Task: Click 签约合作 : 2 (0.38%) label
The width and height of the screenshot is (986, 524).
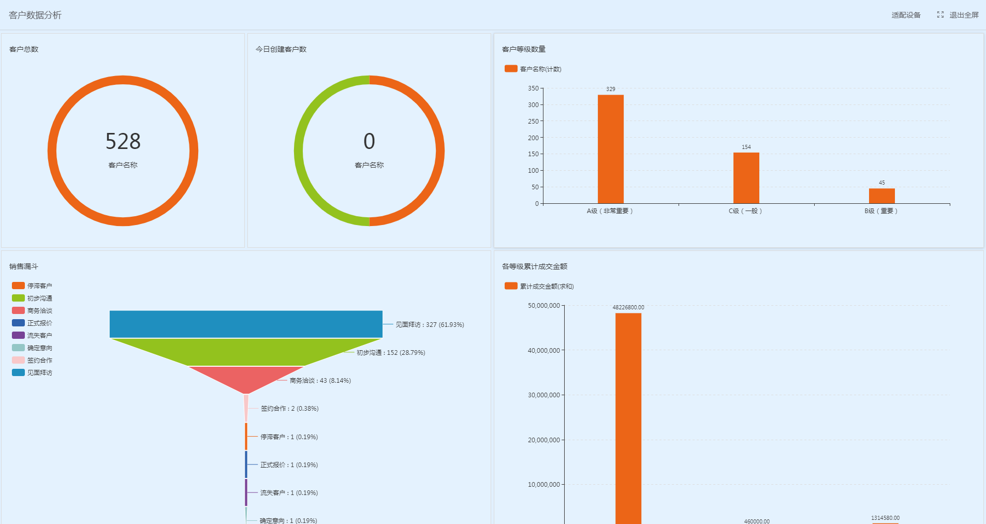Action: click(x=289, y=409)
